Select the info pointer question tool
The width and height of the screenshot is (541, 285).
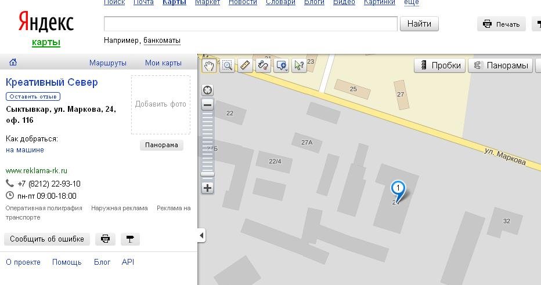299,65
